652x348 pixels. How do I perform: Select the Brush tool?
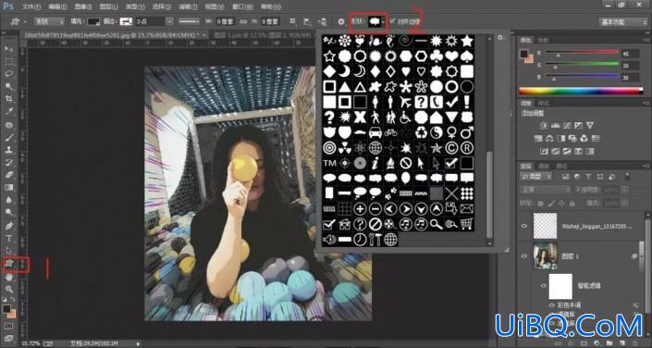[x=8, y=137]
